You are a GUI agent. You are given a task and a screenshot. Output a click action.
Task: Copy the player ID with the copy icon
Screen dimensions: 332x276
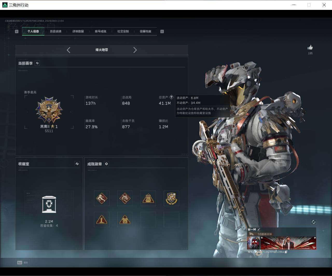286,252
